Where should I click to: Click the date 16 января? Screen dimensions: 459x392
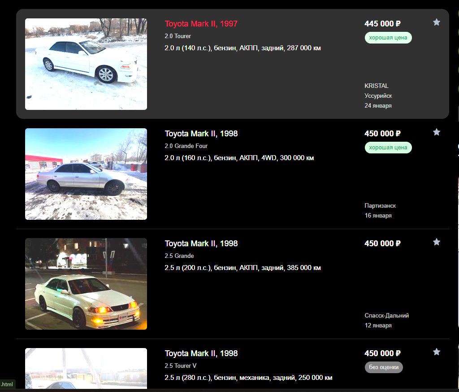click(378, 215)
